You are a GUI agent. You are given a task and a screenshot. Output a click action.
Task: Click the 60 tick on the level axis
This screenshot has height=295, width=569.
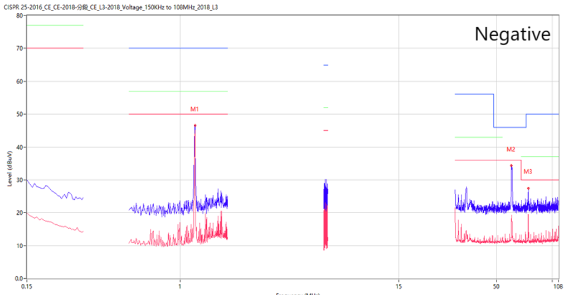pyautogui.click(x=20, y=81)
